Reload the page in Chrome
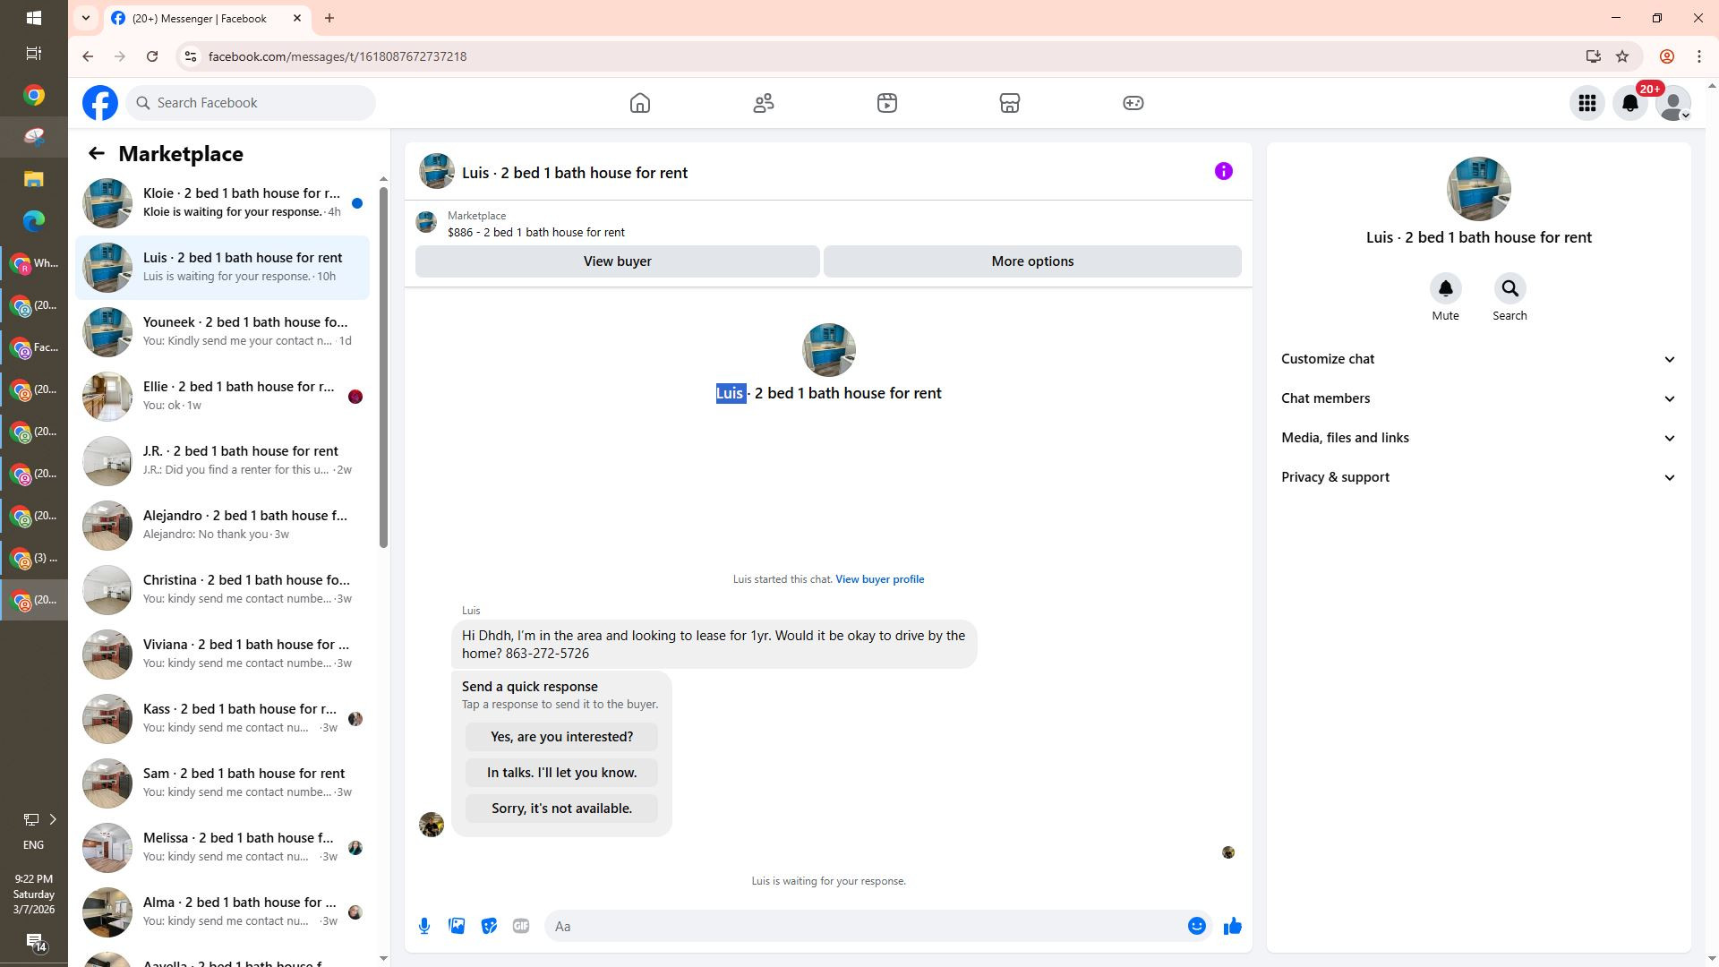Image resolution: width=1719 pixels, height=967 pixels. point(152,56)
